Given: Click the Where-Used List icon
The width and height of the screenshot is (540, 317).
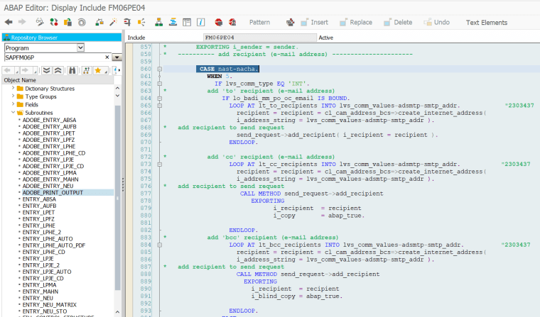Looking at the screenshot, I should tap(141, 23).
